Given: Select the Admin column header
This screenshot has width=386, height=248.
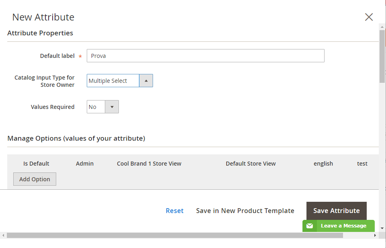Looking at the screenshot, I should click(85, 164).
